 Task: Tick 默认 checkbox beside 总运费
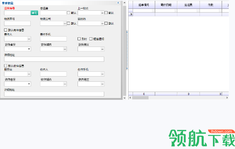pos(68,13)
